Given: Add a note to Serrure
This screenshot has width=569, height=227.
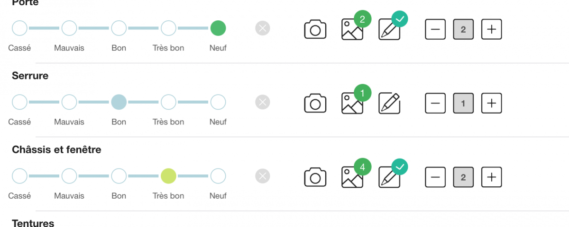Looking at the screenshot, I should coord(390,103).
